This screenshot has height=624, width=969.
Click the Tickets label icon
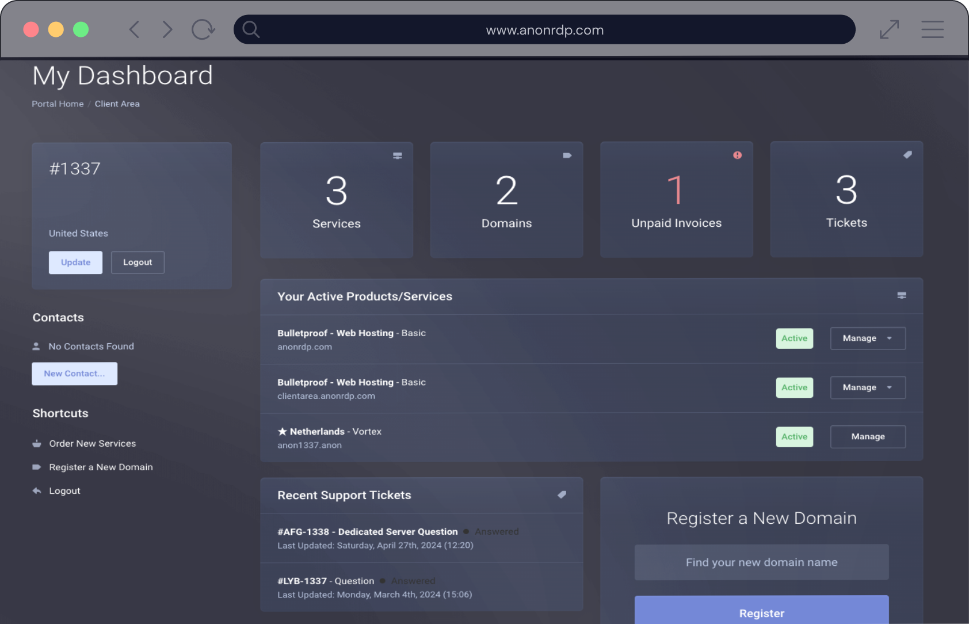907,154
